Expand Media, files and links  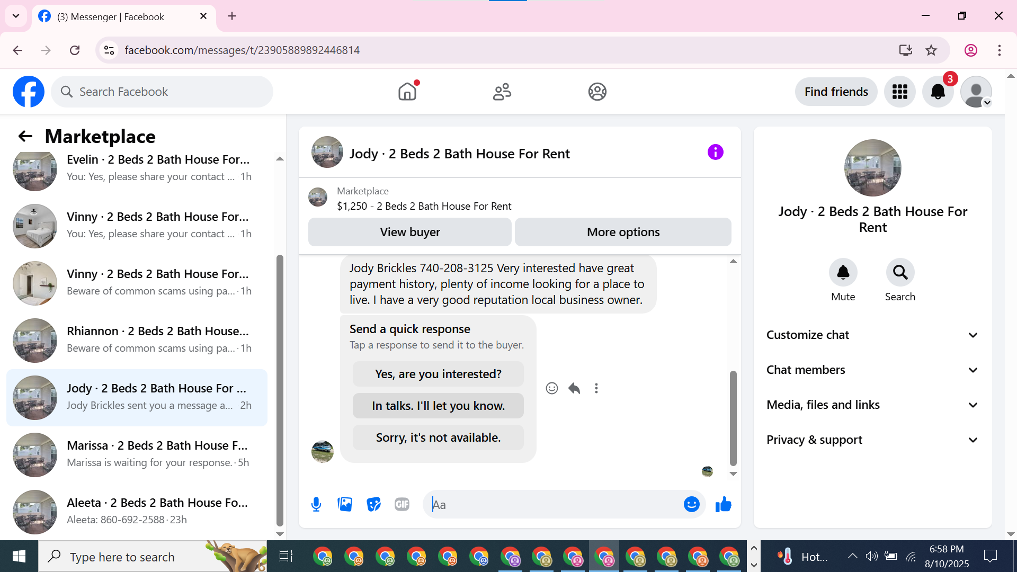(872, 405)
